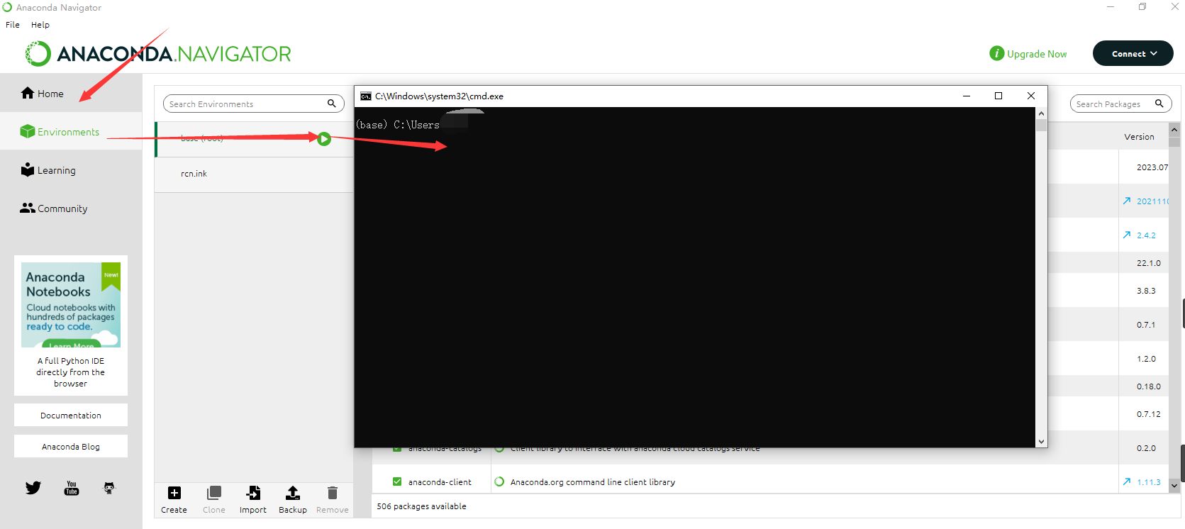Open Anaconda's YouTube channel icon
The image size is (1185, 529).
72,488
